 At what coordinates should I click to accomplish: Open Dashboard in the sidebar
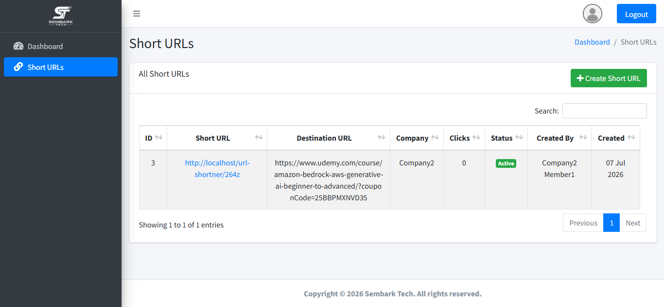pos(61,46)
